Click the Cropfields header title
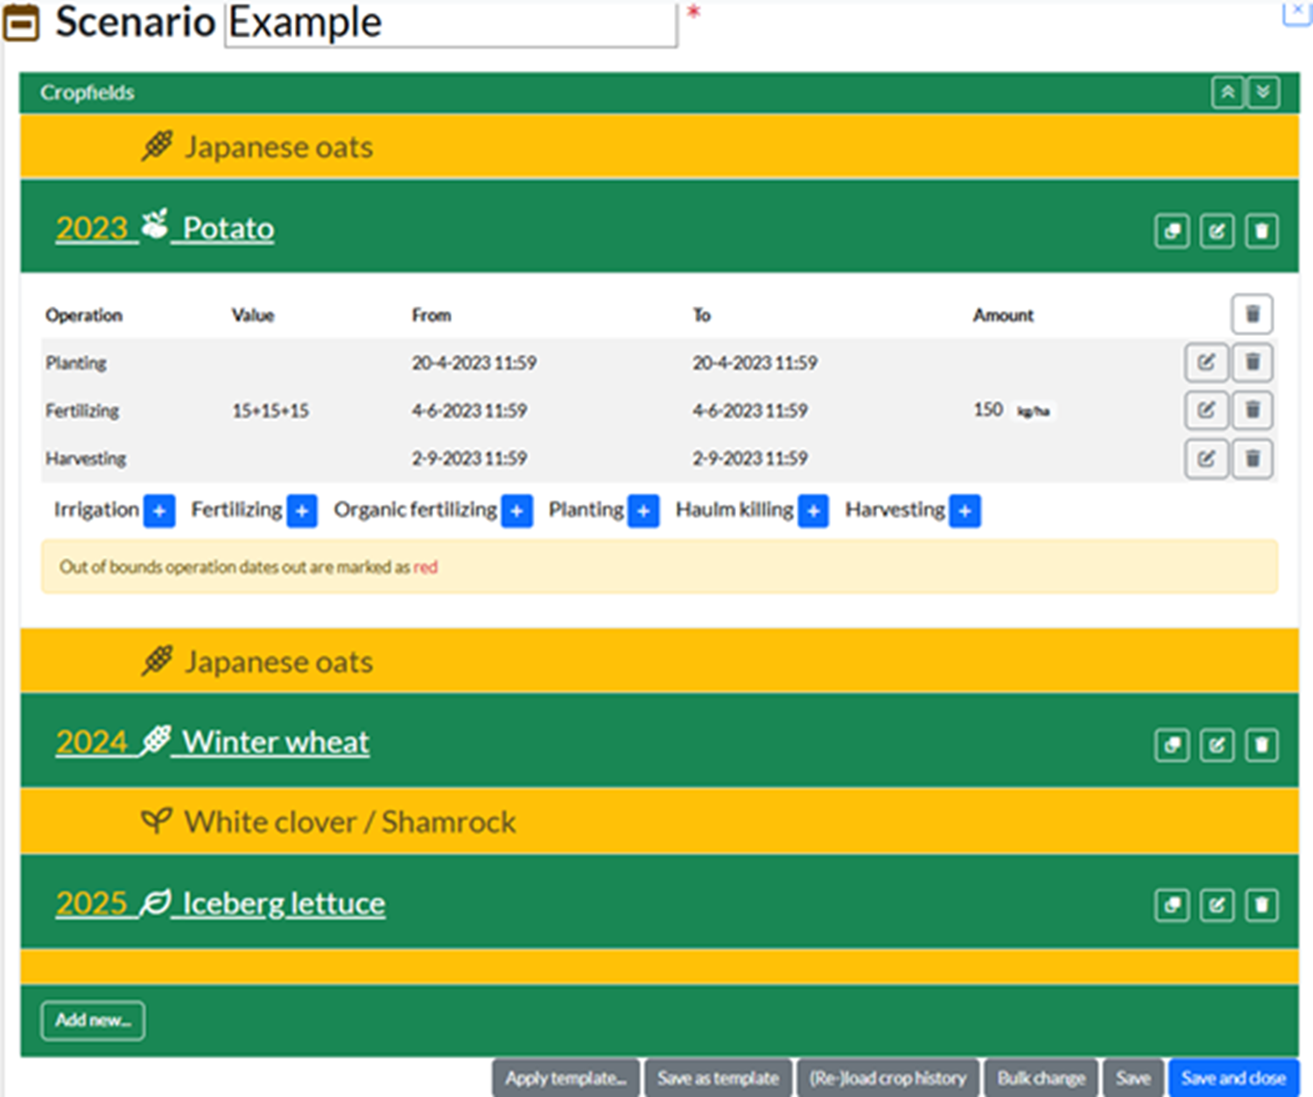This screenshot has height=1097, width=1313. pos(88,93)
